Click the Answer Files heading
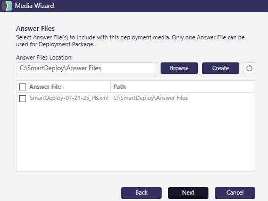Image resolution: width=268 pixels, height=201 pixels. click(35, 29)
